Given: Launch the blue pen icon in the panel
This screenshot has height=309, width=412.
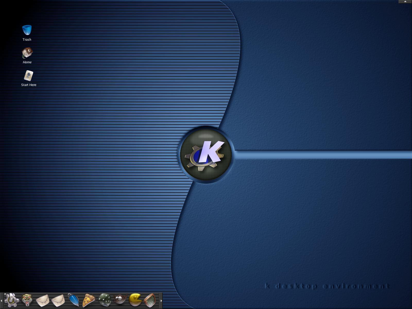Looking at the screenshot, I should [74, 300].
